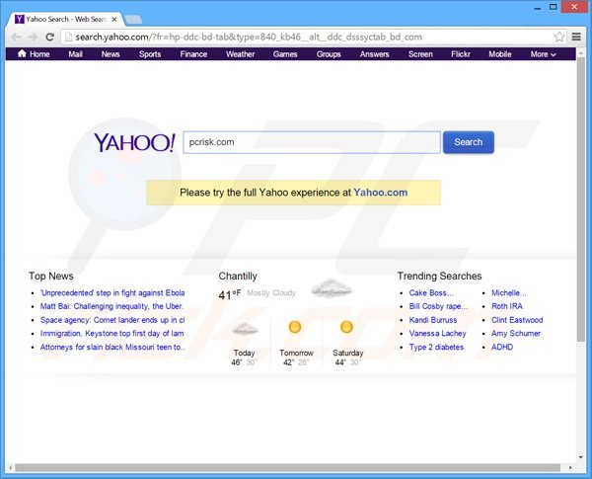Open Answers in Yahoo navbar
This screenshot has height=479, width=592.
point(374,54)
